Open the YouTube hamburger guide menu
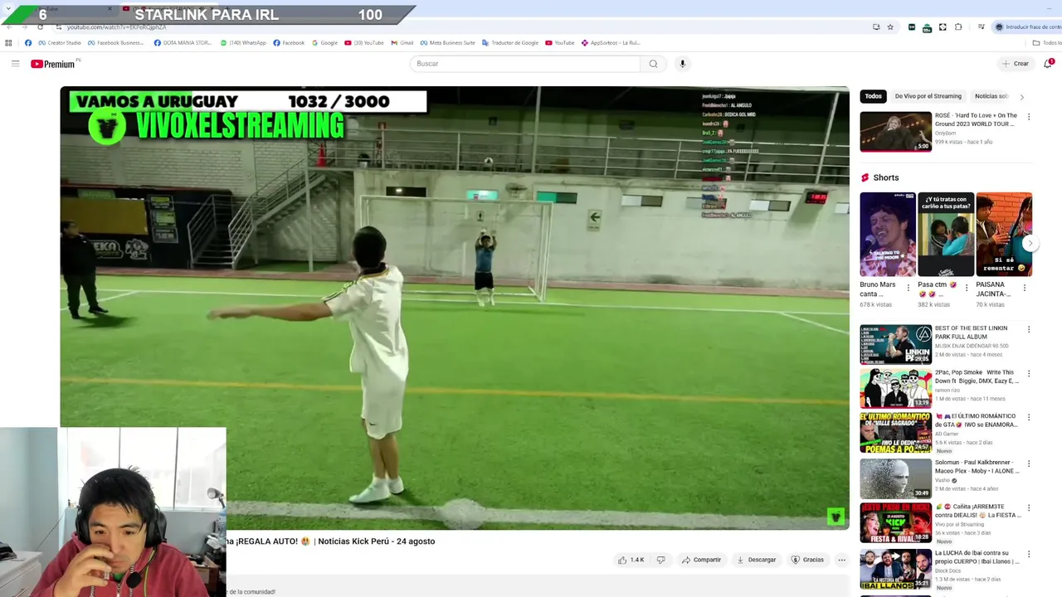This screenshot has width=1062, height=597. coord(15,64)
